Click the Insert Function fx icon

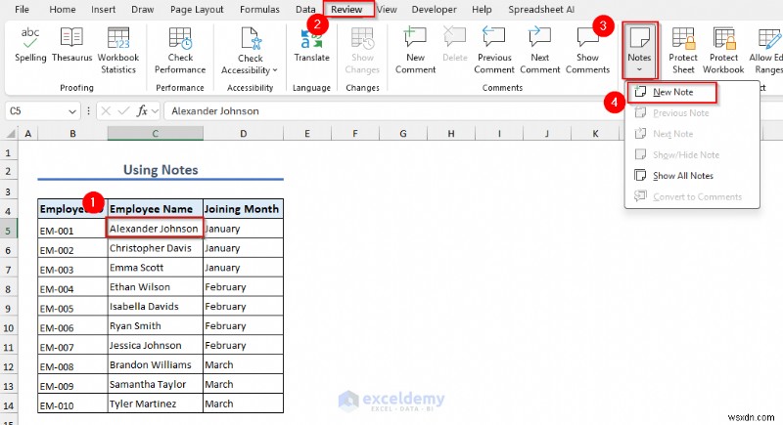click(x=142, y=111)
